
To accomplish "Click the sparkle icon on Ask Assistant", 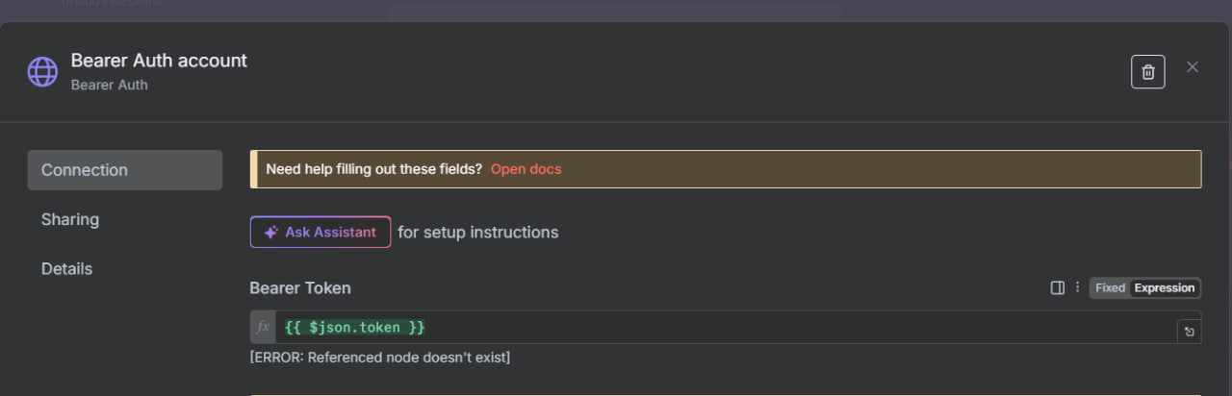I will [x=271, y=233].
